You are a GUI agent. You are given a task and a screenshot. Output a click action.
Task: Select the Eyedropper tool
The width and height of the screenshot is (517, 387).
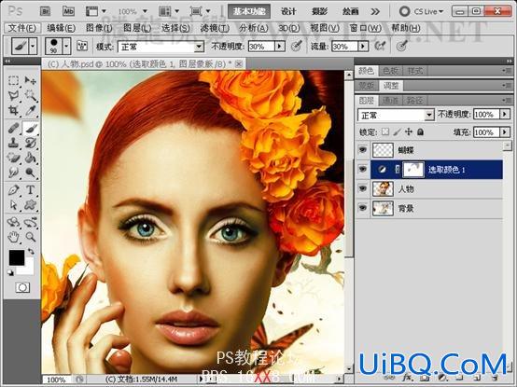(31, 110)
